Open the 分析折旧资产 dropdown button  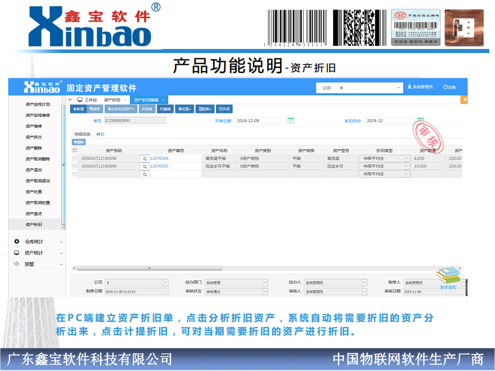tap(121, 109)
